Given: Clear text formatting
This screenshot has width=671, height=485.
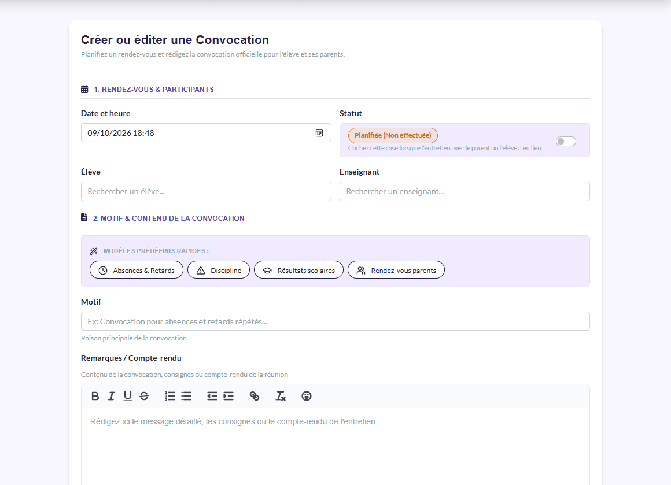Looking at the screenshot, I should coord(281,396).
